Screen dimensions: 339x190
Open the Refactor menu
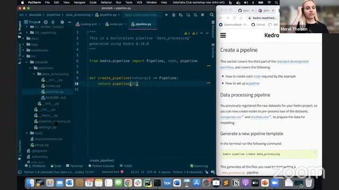tap(106, 3)
